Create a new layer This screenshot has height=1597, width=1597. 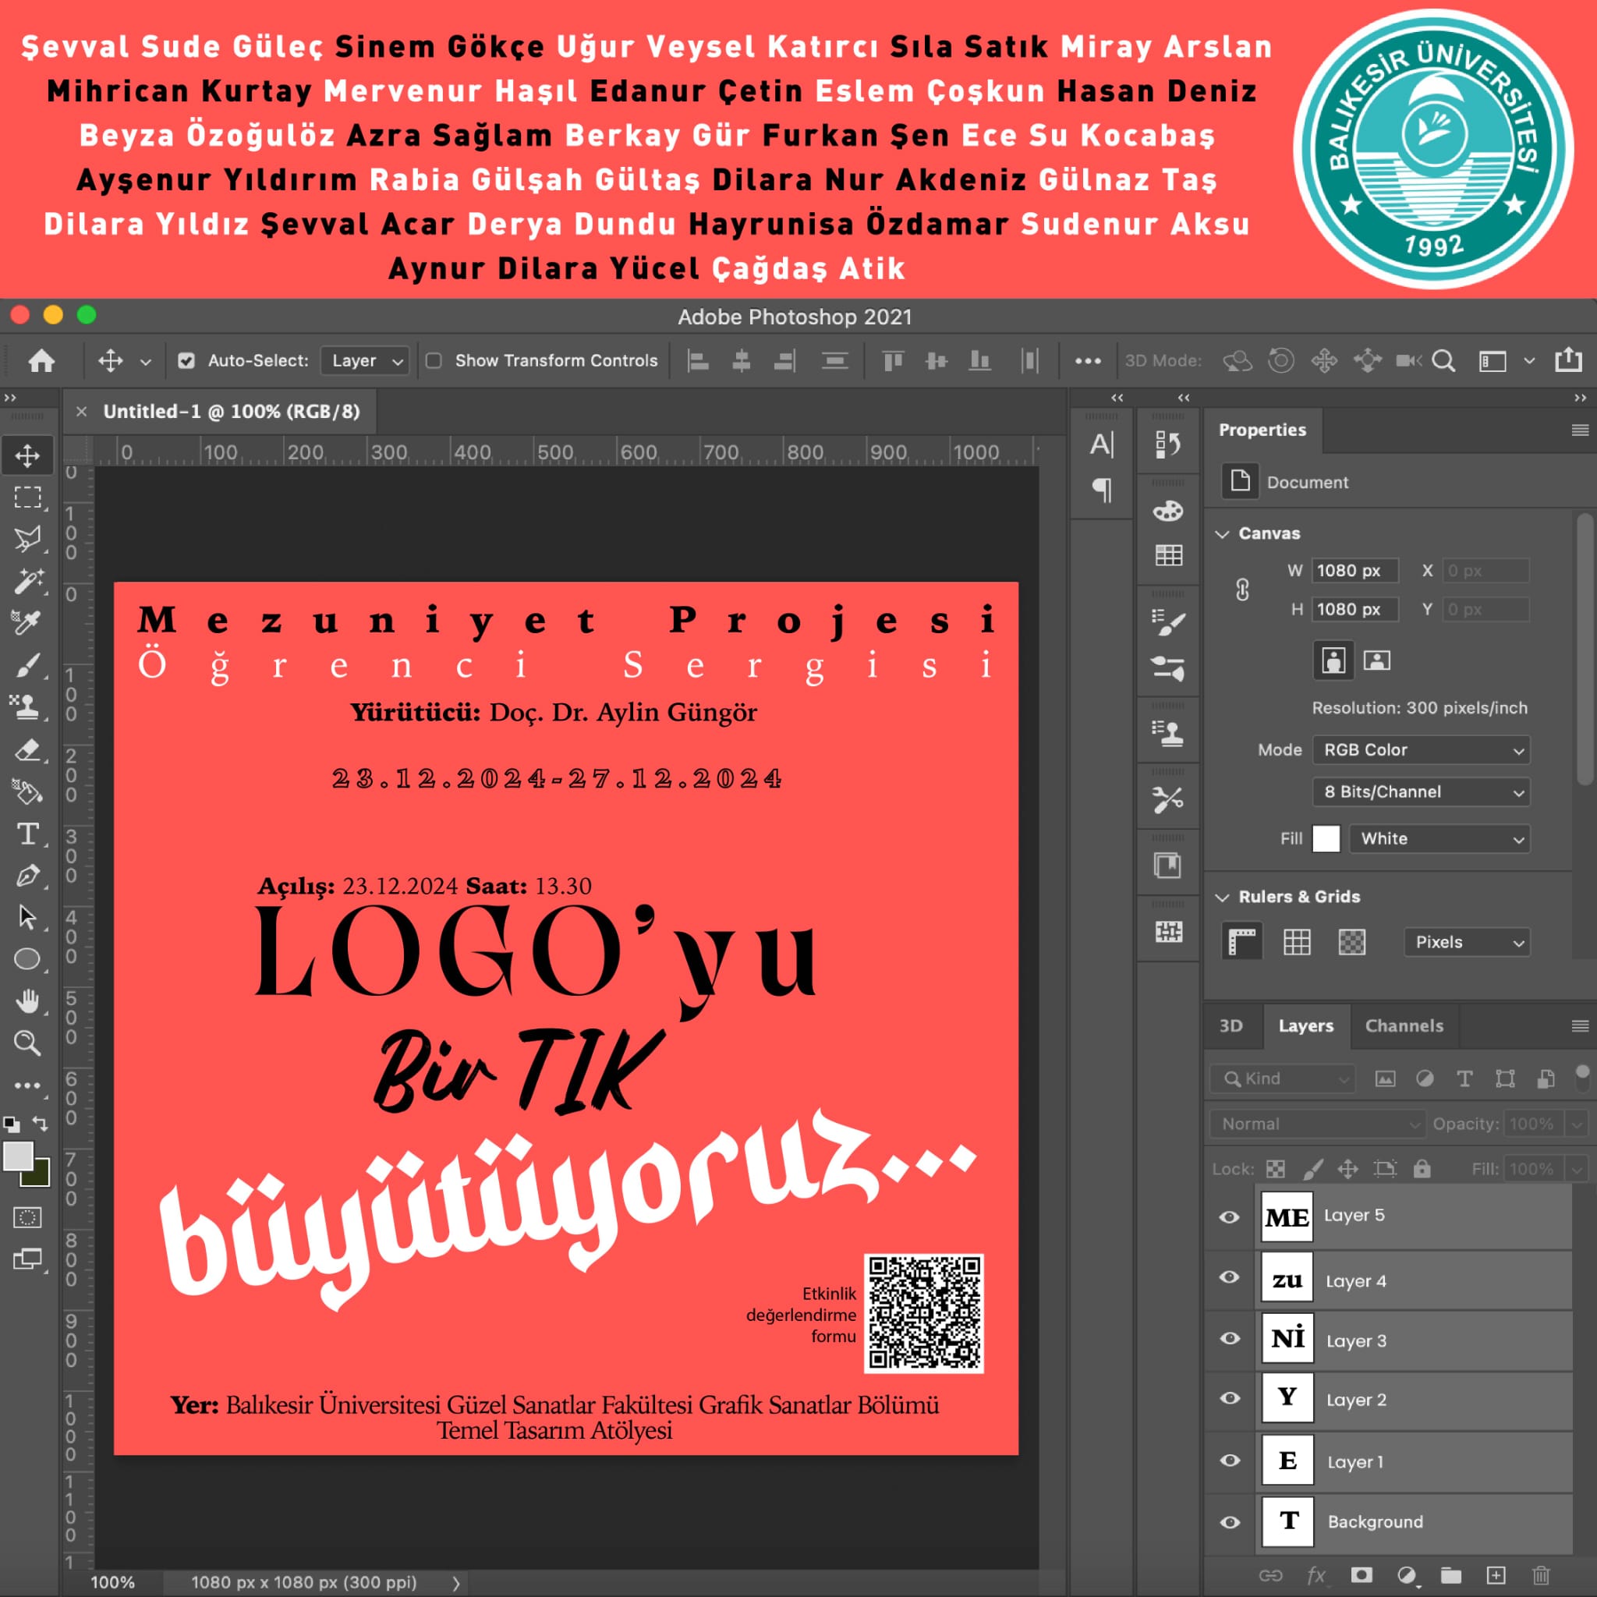[x=1496, y=1574]
